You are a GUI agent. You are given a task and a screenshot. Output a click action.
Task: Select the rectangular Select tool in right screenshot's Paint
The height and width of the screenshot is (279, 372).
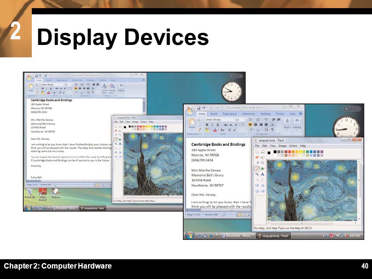263,152
